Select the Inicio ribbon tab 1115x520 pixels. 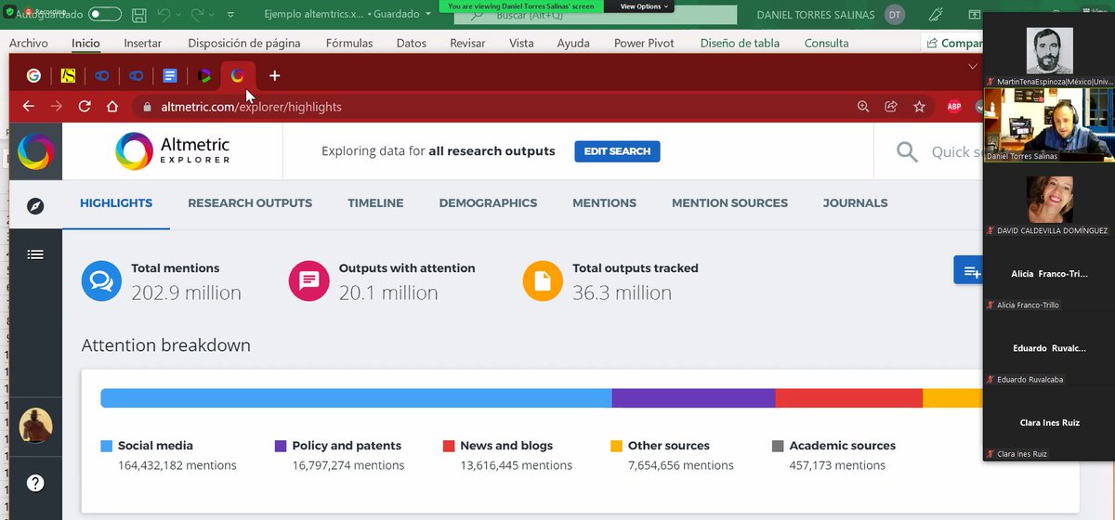(85, 43)
